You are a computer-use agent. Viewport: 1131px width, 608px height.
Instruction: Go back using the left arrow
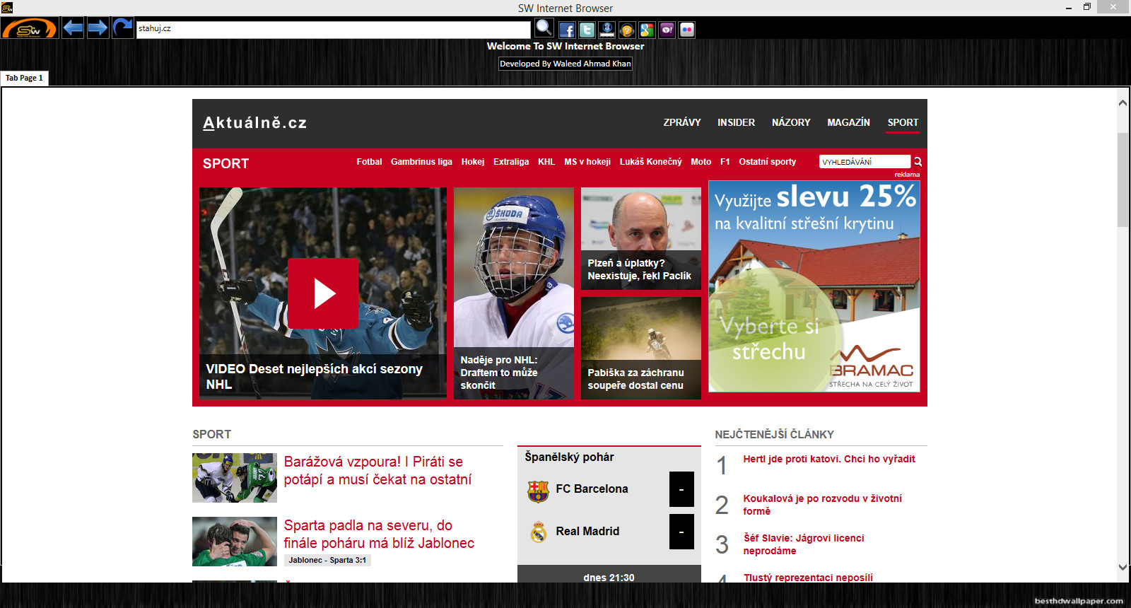click(73, 28)
